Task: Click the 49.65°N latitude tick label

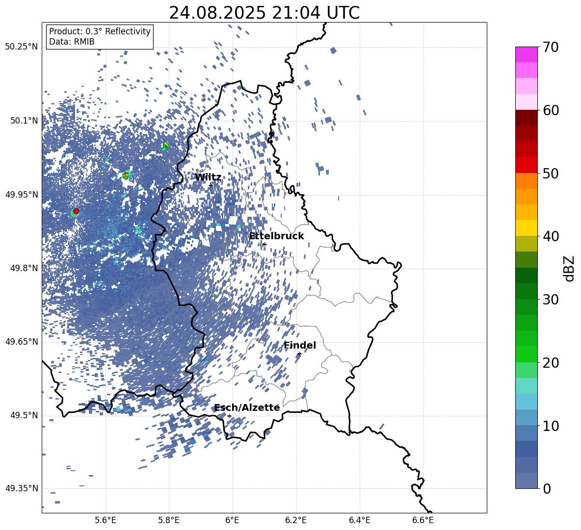Action: pyautogui.click(x=22, y=341)
